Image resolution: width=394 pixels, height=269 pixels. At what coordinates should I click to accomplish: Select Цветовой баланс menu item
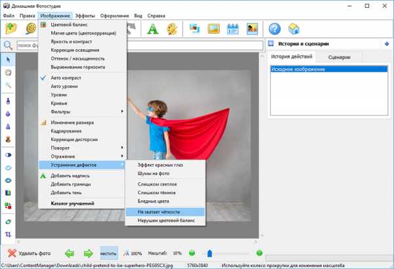(x=82, y=25)
